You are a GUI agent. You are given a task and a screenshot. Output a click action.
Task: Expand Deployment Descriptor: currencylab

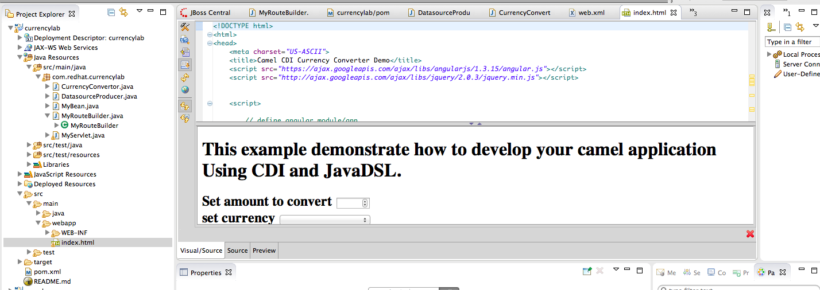point(20,38)
